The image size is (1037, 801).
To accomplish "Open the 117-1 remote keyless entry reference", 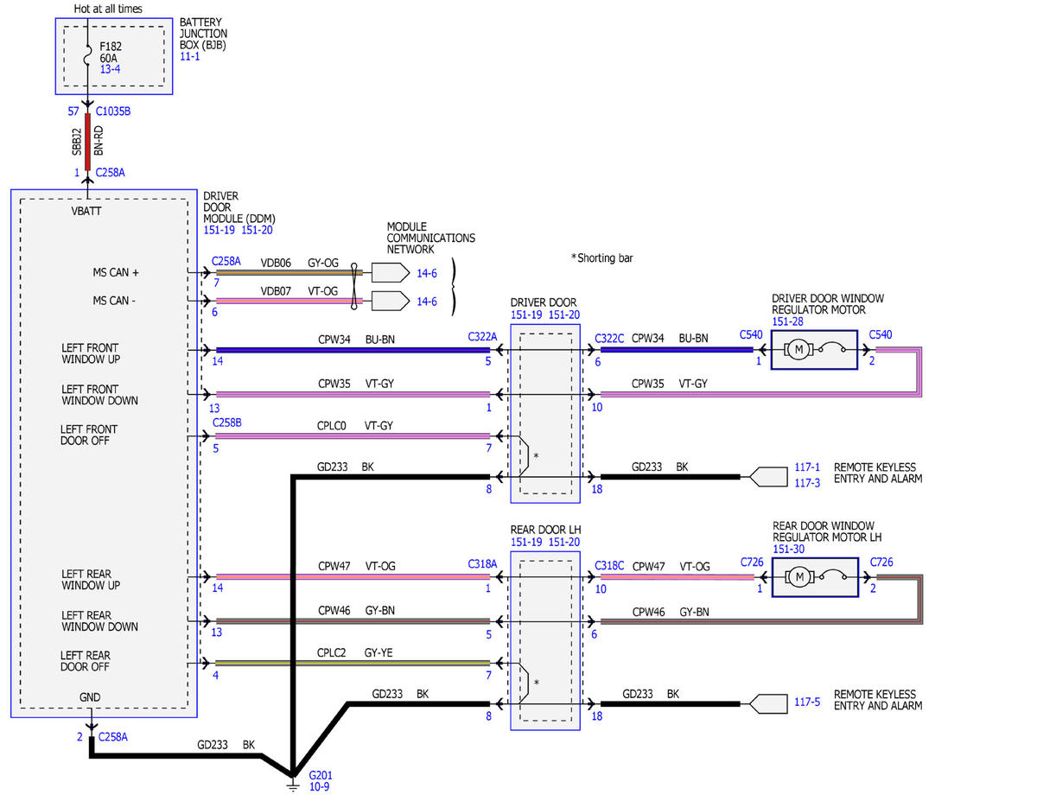I will [x=808, y=467].
